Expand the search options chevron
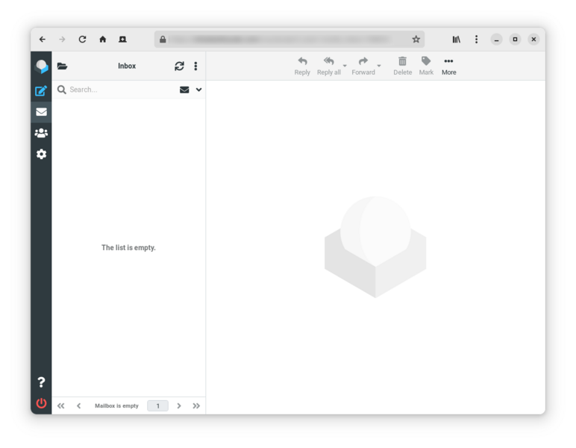The height and width of the screenshot is (448, 576). tap(198, 90)
